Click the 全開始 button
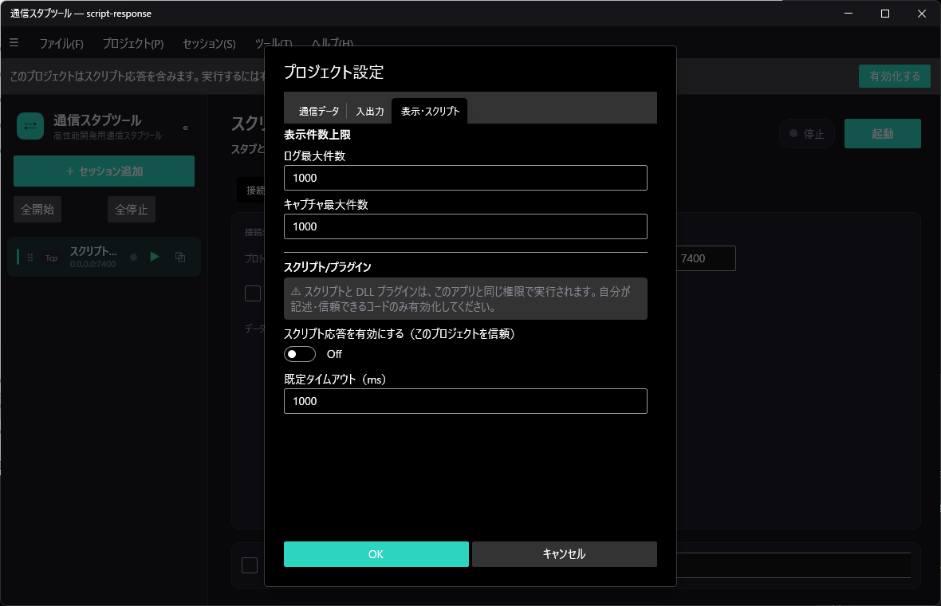The width and height of the screenshot is (941, 606). 37,210
